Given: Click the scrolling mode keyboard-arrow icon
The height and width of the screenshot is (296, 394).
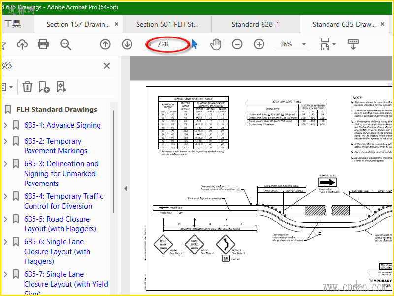Looking at the screenshot, I should 353,44.
